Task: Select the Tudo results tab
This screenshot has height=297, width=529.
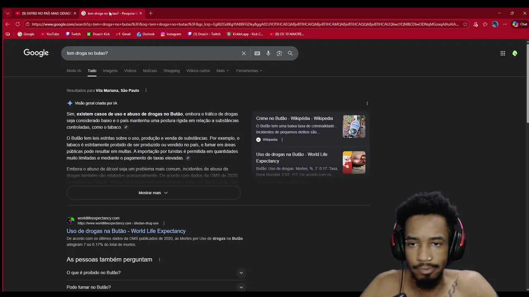Action: click(x=92, y=71)
